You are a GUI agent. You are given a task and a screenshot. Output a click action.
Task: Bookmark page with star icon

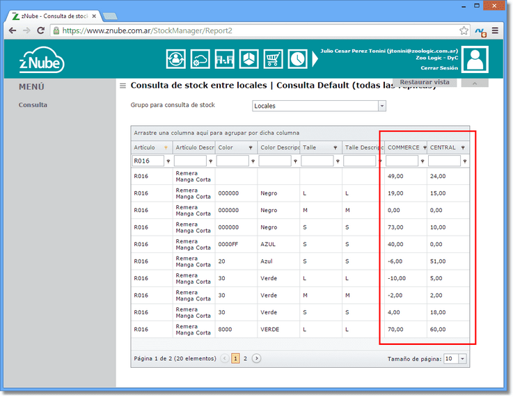(464, 31)
